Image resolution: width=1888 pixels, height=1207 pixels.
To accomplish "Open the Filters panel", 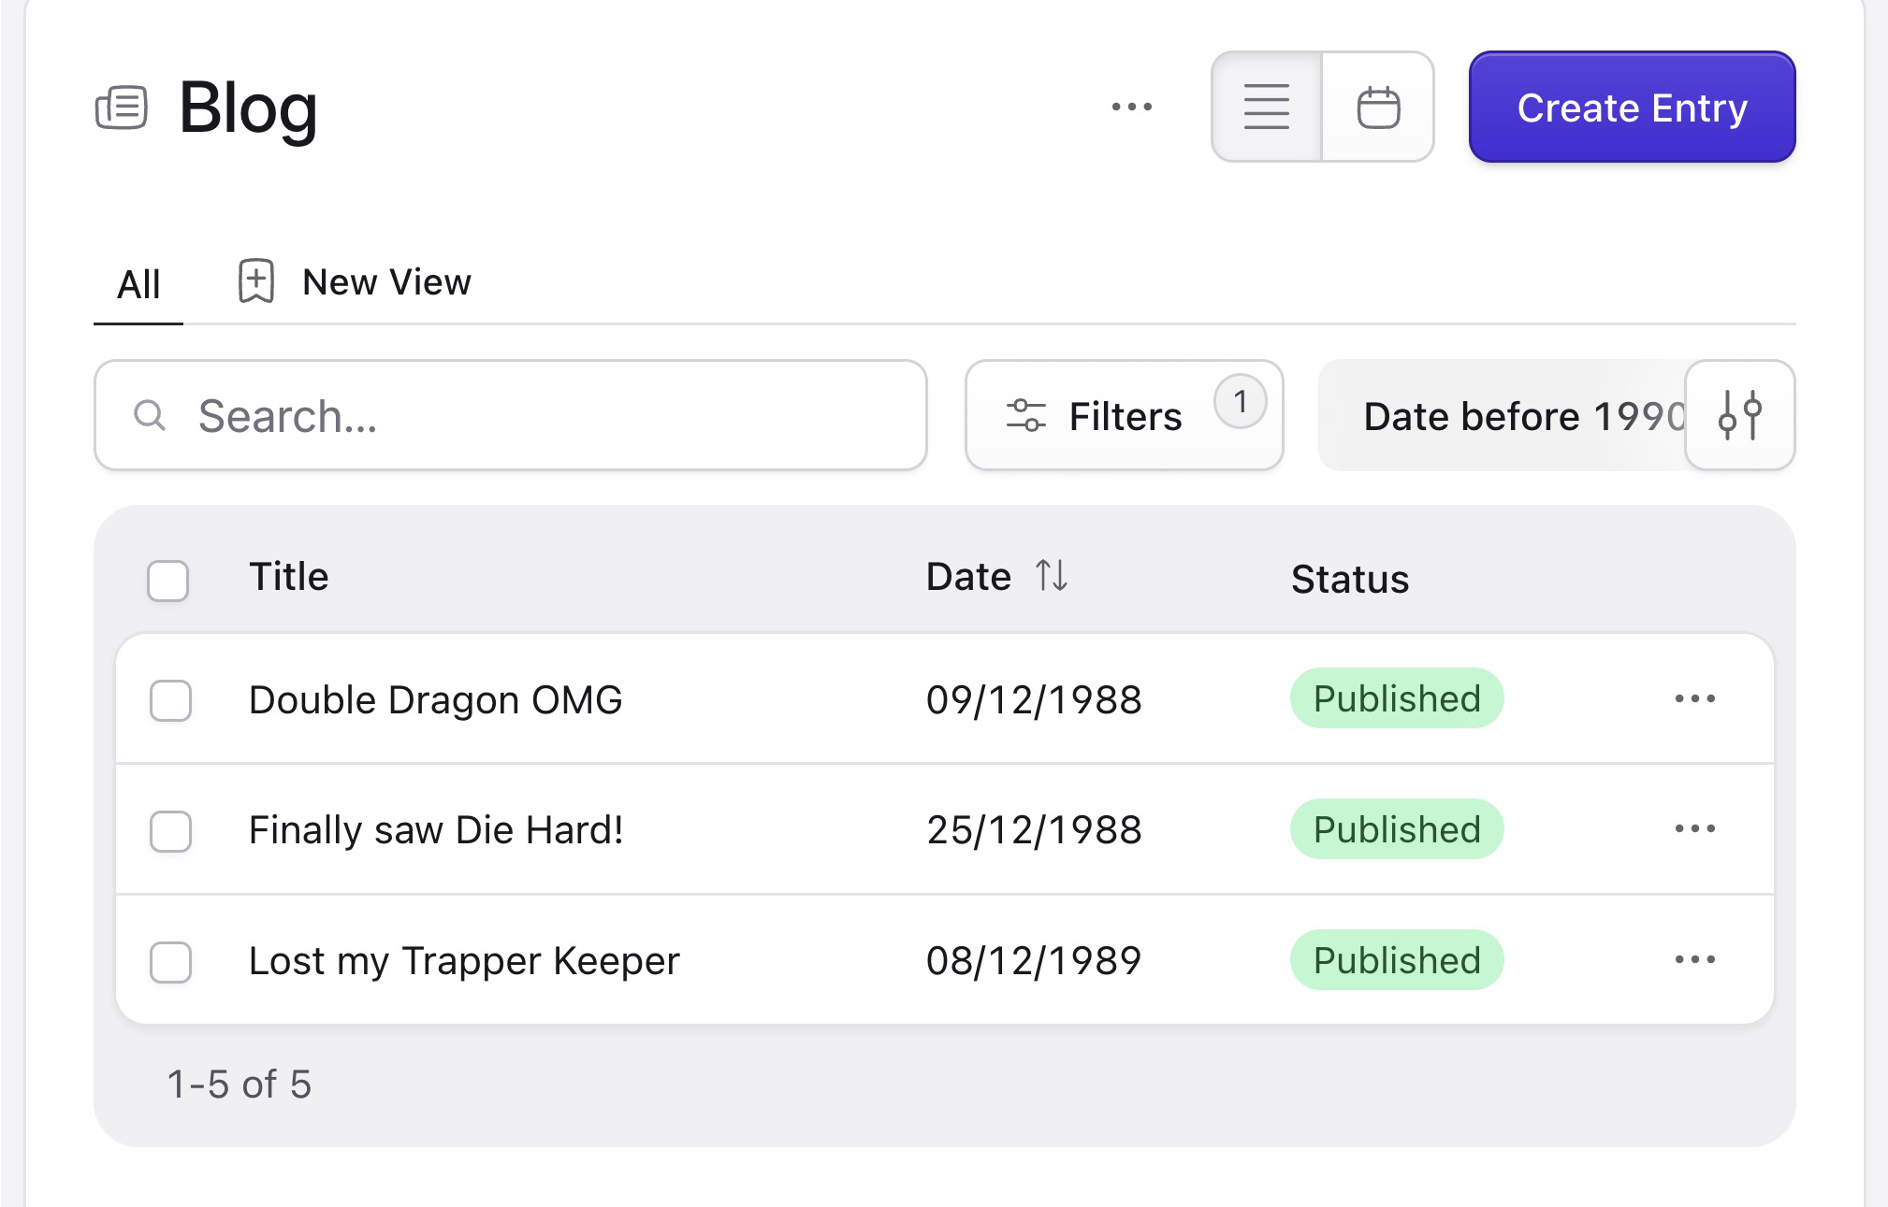I will click(x=1124, y=415).
